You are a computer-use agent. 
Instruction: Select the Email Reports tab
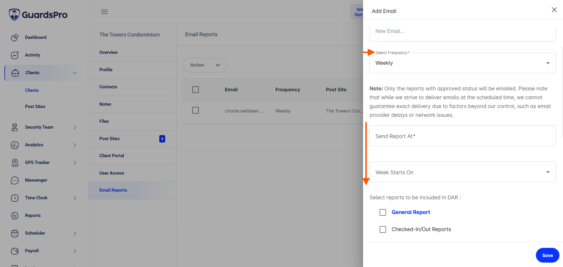132,190
